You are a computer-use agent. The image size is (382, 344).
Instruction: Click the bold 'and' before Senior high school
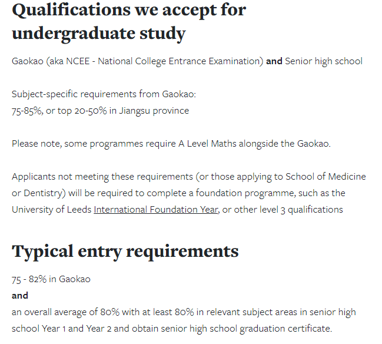pyautogui.click(x=274, y=61)
